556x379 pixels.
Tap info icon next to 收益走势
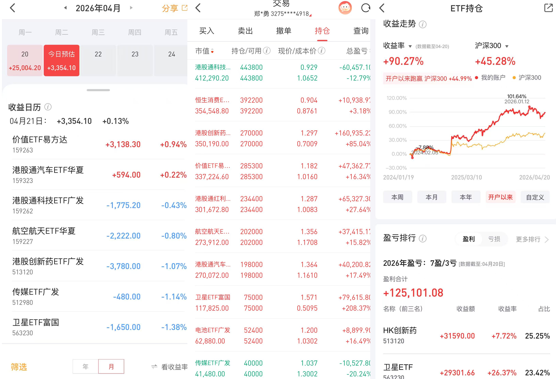(x=423, y=24)
